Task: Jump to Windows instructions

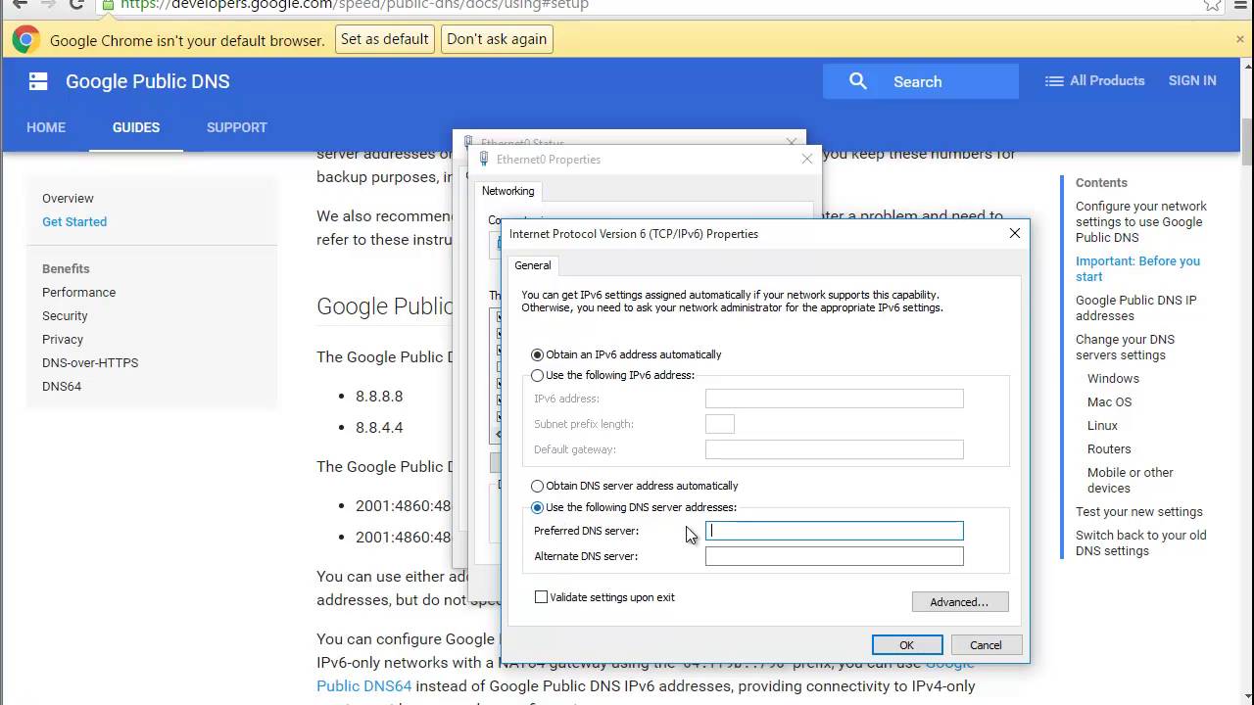Action: pyautogui.click(x=1113, y=379)
